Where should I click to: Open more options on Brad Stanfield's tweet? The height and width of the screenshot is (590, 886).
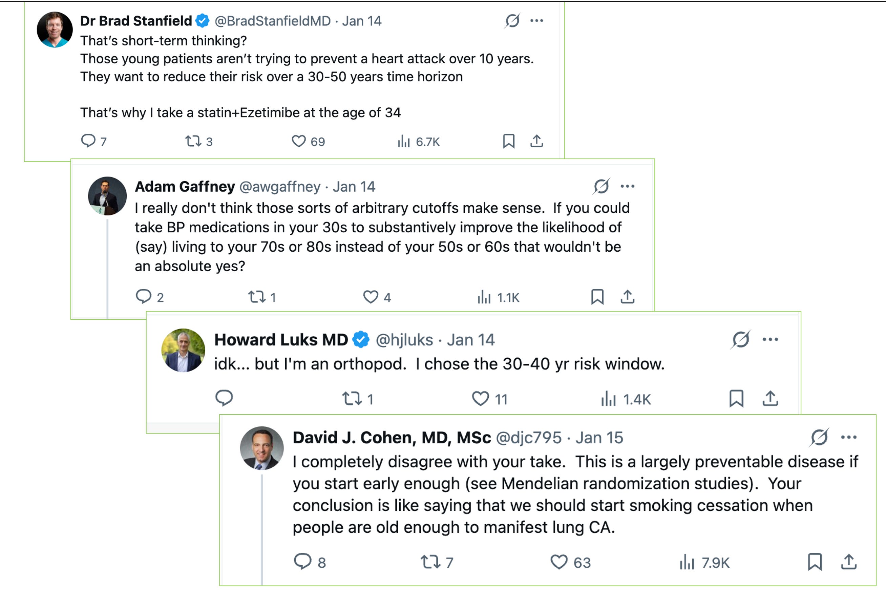tap(536, 21)
